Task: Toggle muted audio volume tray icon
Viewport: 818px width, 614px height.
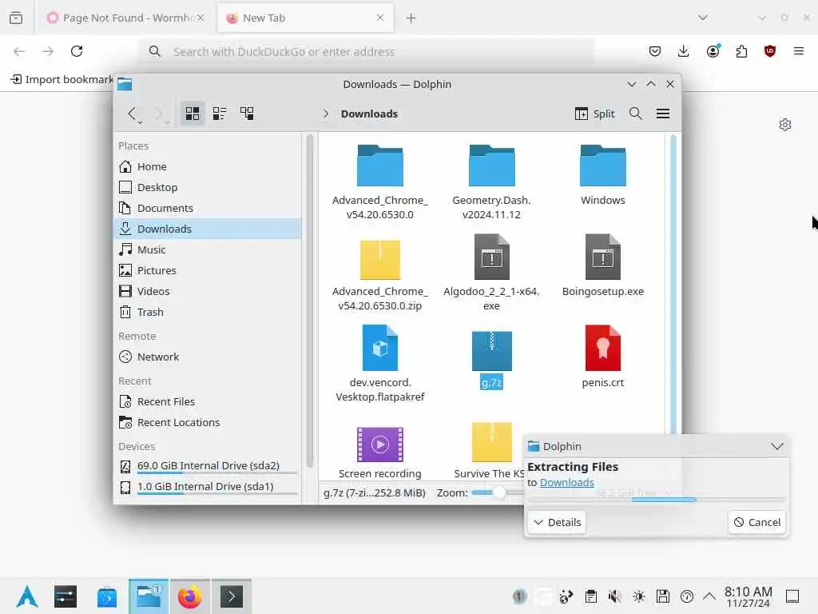Action: click(614, 596)
